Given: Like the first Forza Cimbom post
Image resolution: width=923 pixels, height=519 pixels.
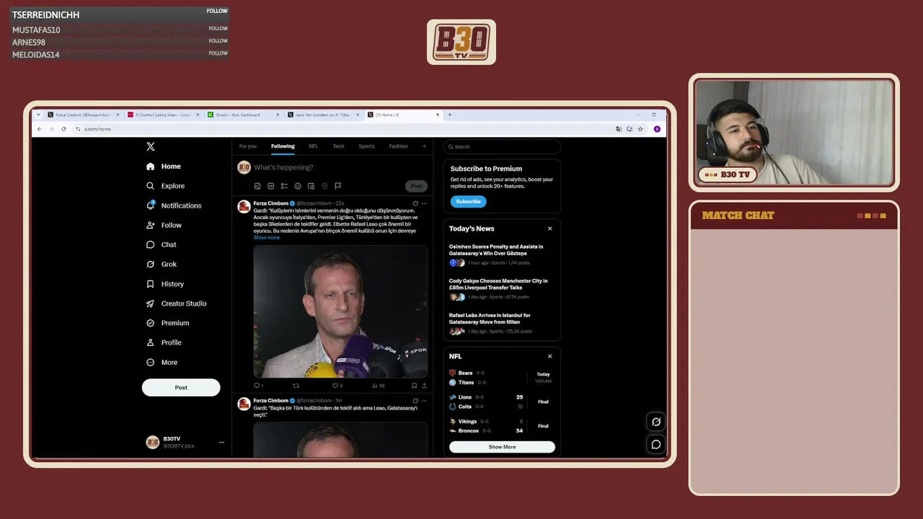Looking at the screenshot, I should (x=335, y=386).
